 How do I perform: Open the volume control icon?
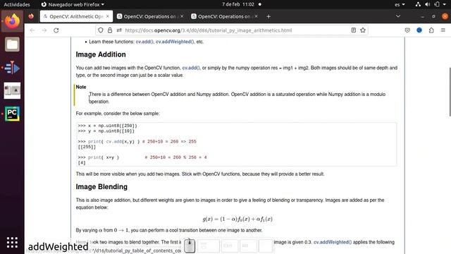428,4
